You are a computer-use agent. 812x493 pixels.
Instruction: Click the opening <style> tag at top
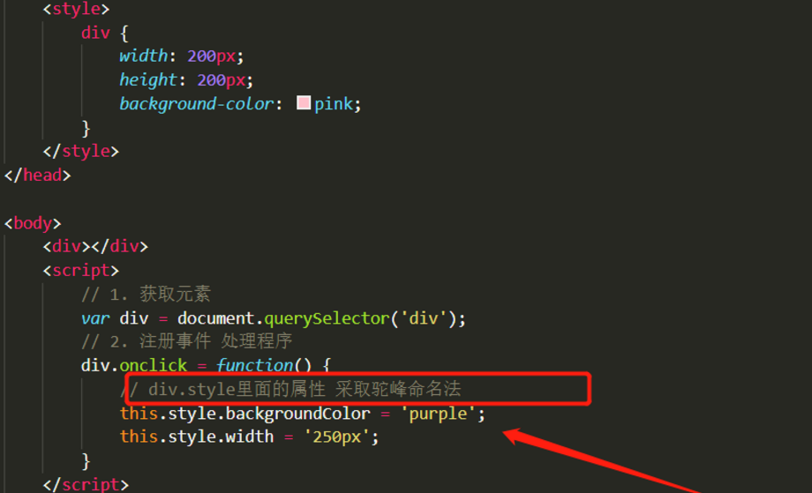click(x=76, y=9)
